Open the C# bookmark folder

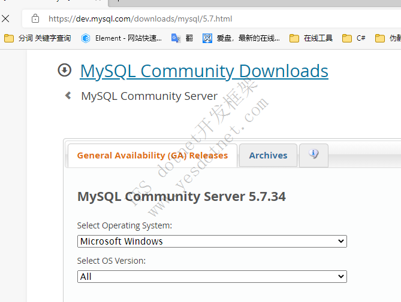coord(354,38)
